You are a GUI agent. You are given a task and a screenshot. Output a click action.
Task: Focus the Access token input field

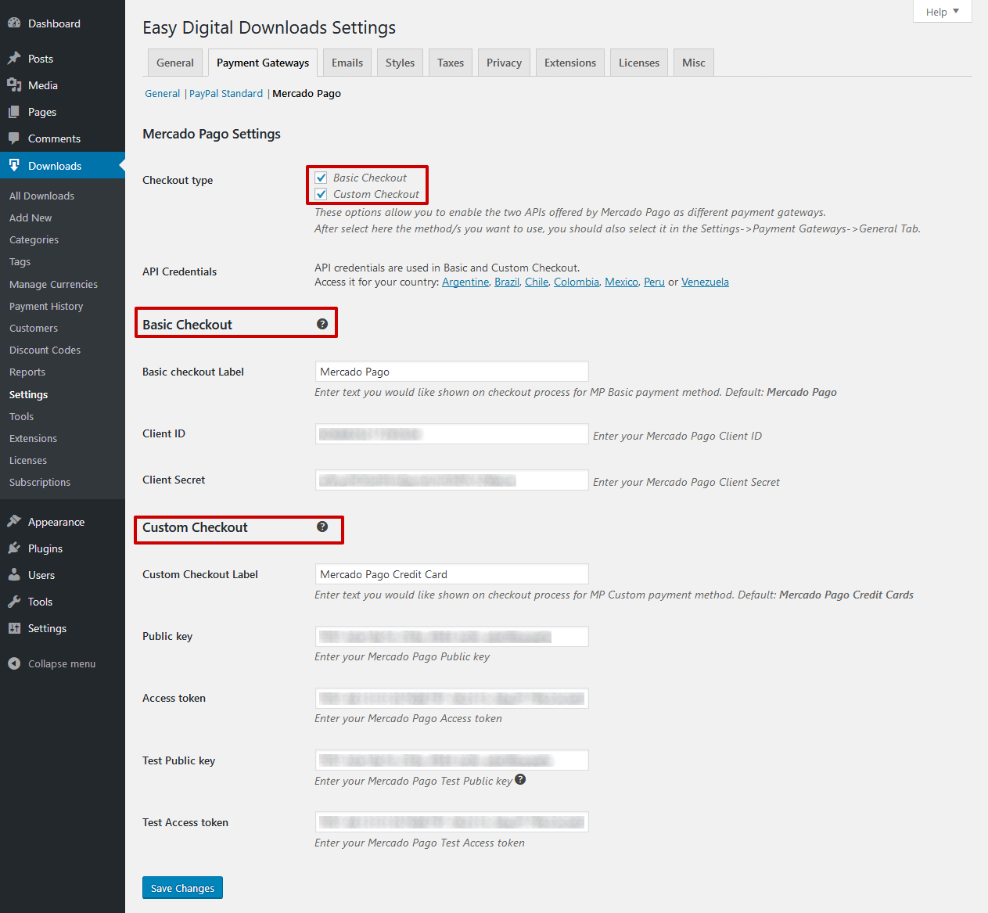pyautogui.click(x=451, y=698)
